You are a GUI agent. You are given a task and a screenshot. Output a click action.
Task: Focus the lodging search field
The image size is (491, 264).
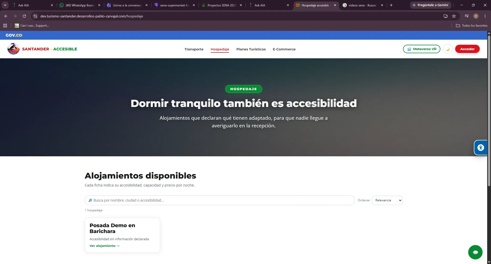click(x=220, y=200)
